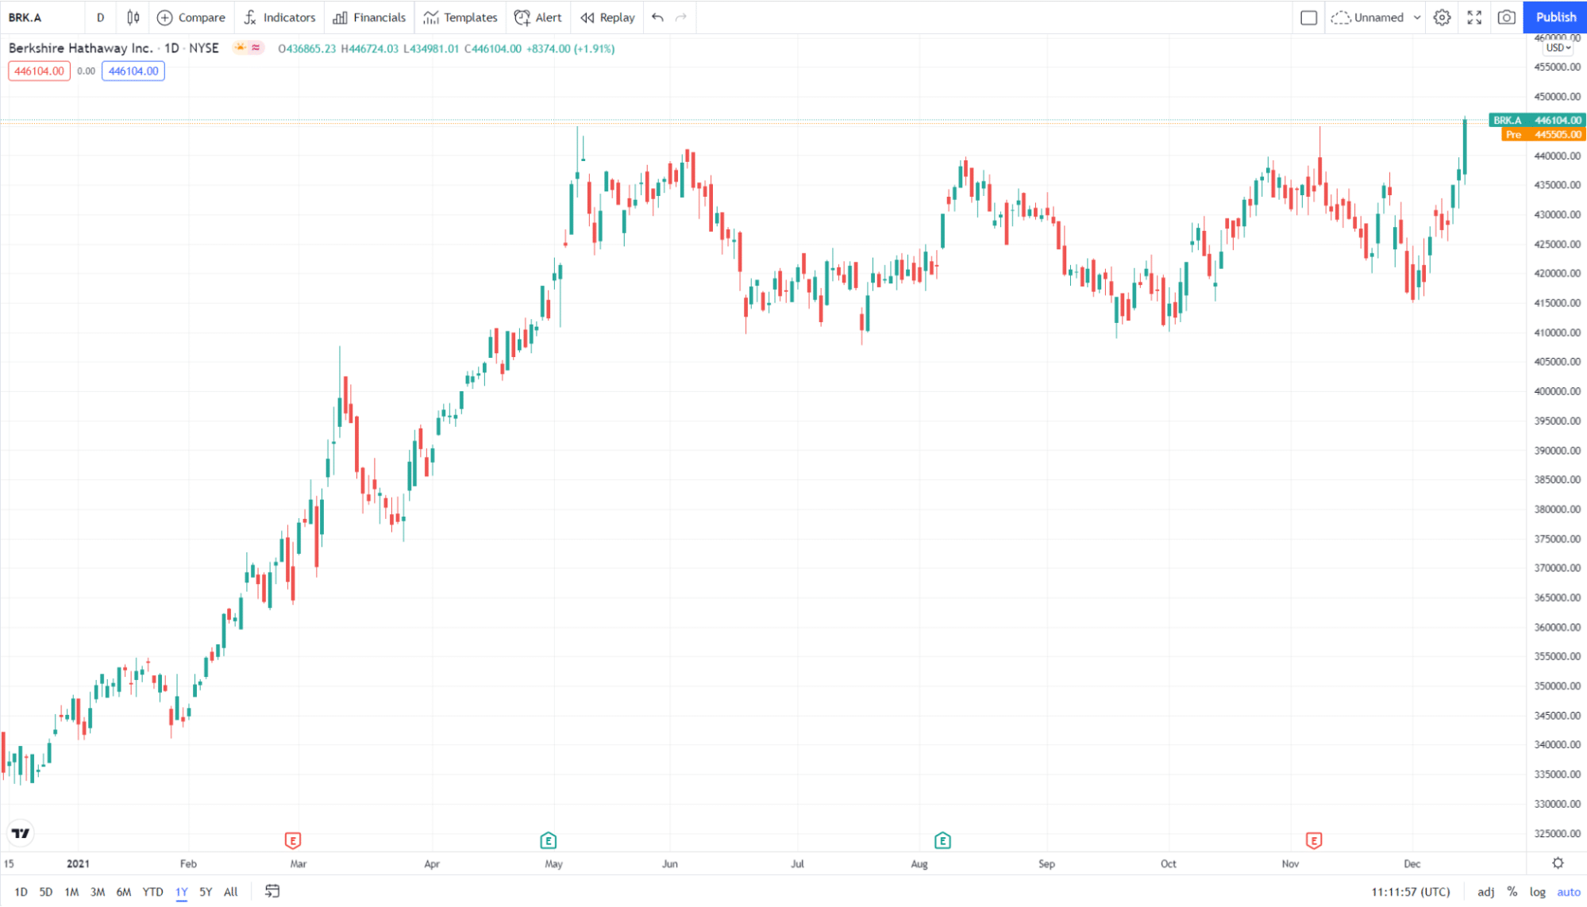Image resolution: width=1587 pixels, height=907 pixels.
Task: Click the Berkshire Hathaway Inc. chart title
Action: point(80,48)
